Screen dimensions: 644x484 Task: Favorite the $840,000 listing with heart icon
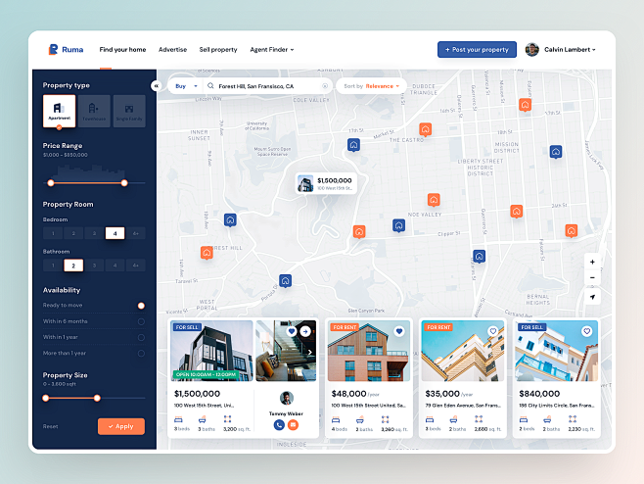(x=587, y=331)
